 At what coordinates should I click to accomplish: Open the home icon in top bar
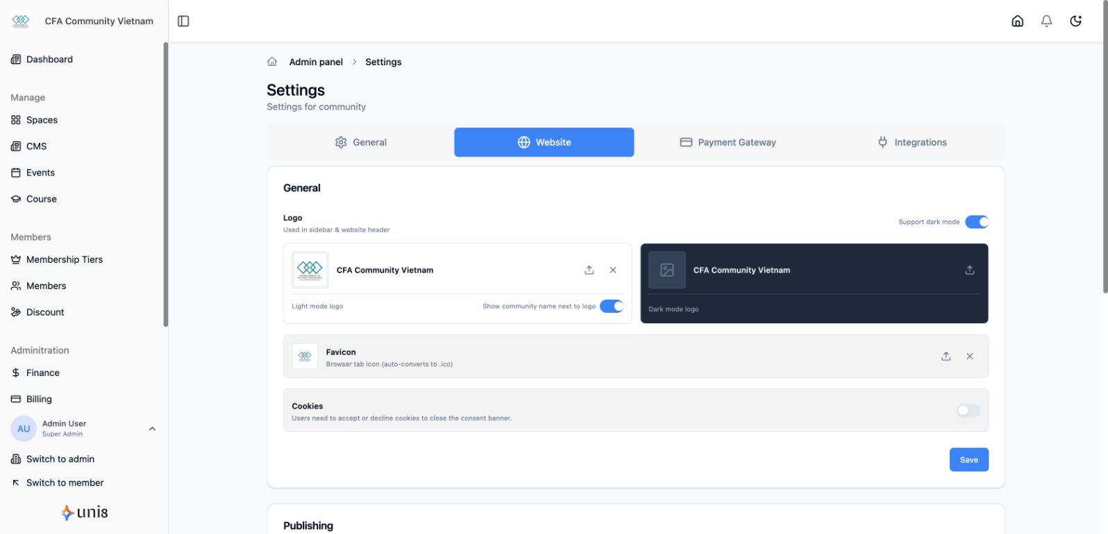point(1017,21)
